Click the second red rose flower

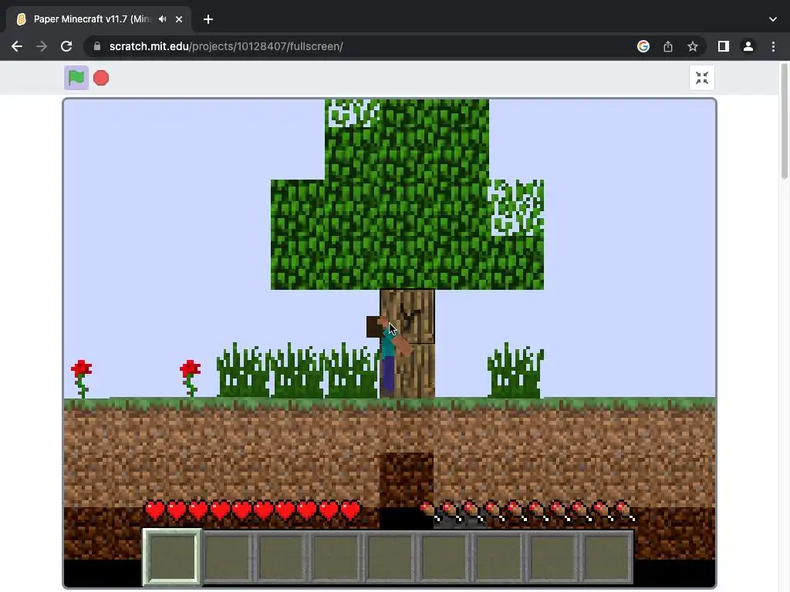190,378
